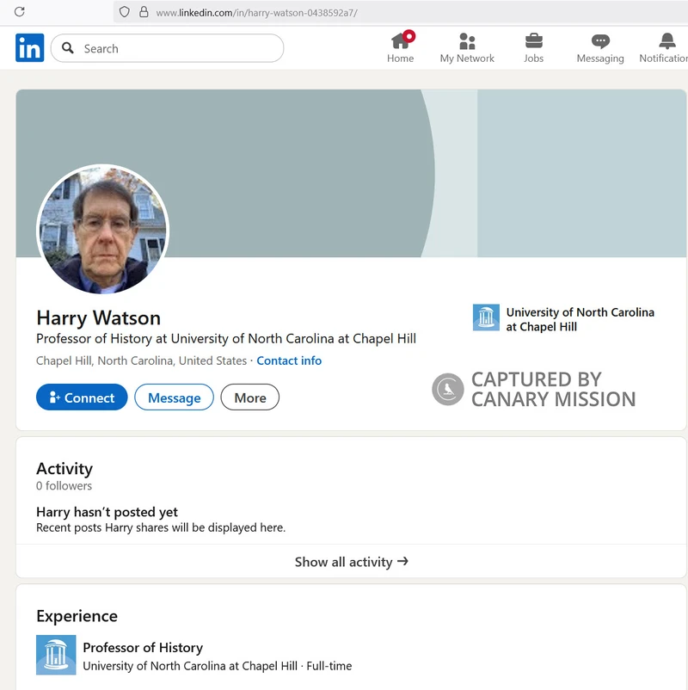688x690 pixels.
Task: Open Harry Watson's profile photo
Action: tap(102, 229)
